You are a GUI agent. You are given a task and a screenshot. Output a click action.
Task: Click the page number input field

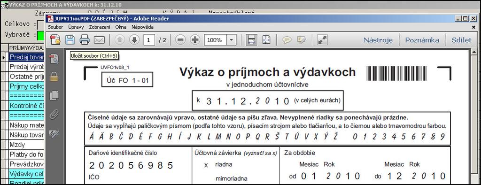click(x=149, y=40)
